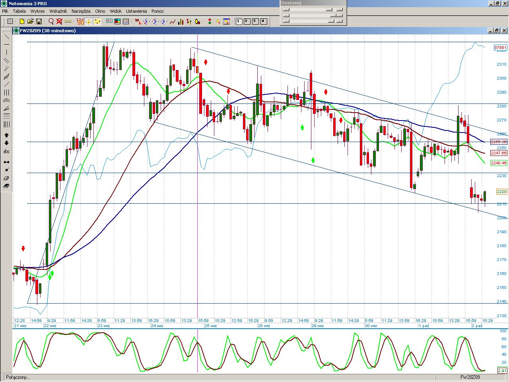Switch to workspace layout 3

(255, 21)
